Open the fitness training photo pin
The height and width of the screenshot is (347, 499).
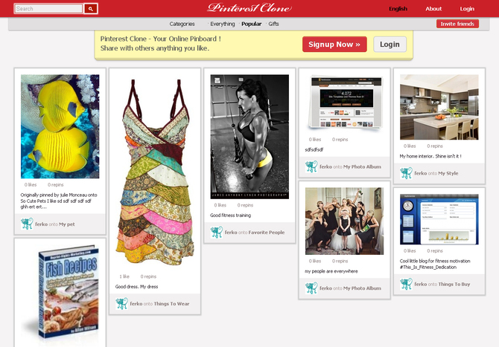click(249, 137)
